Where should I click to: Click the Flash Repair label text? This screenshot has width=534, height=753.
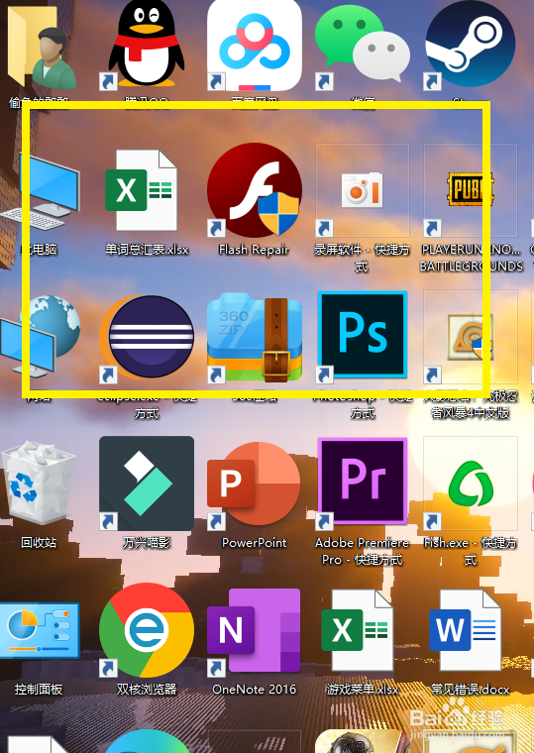point(254,250)
